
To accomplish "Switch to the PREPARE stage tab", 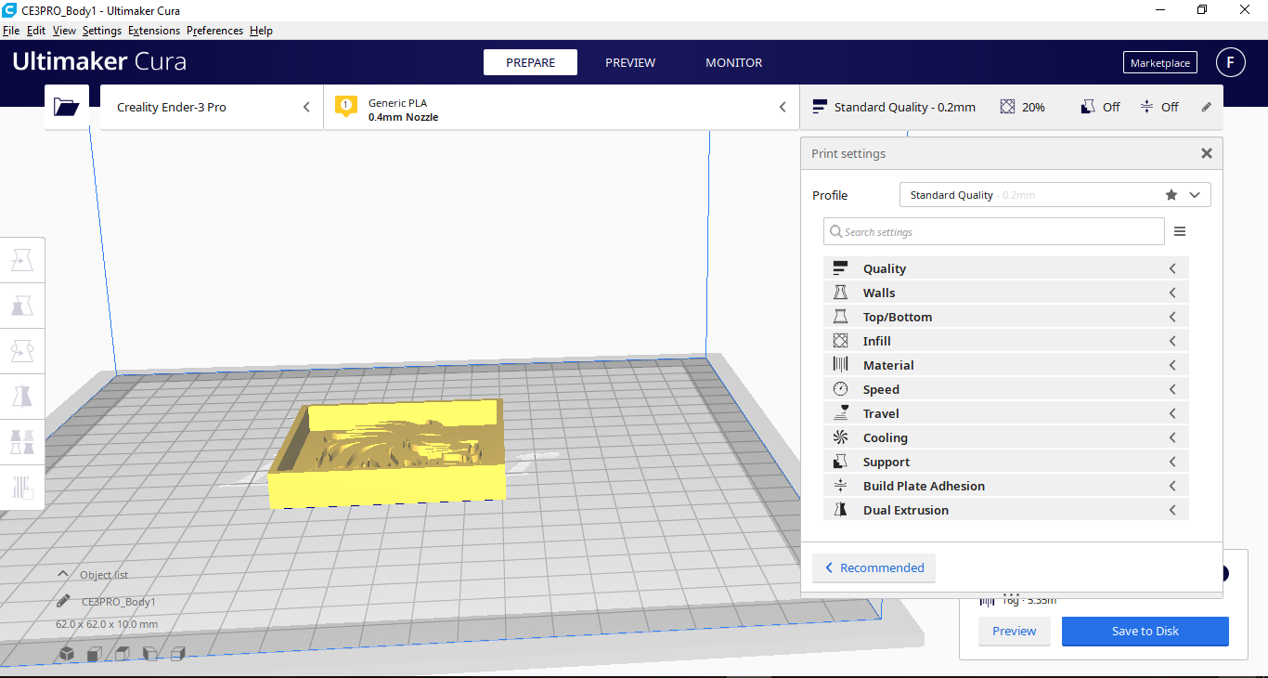I will [530, 62].
